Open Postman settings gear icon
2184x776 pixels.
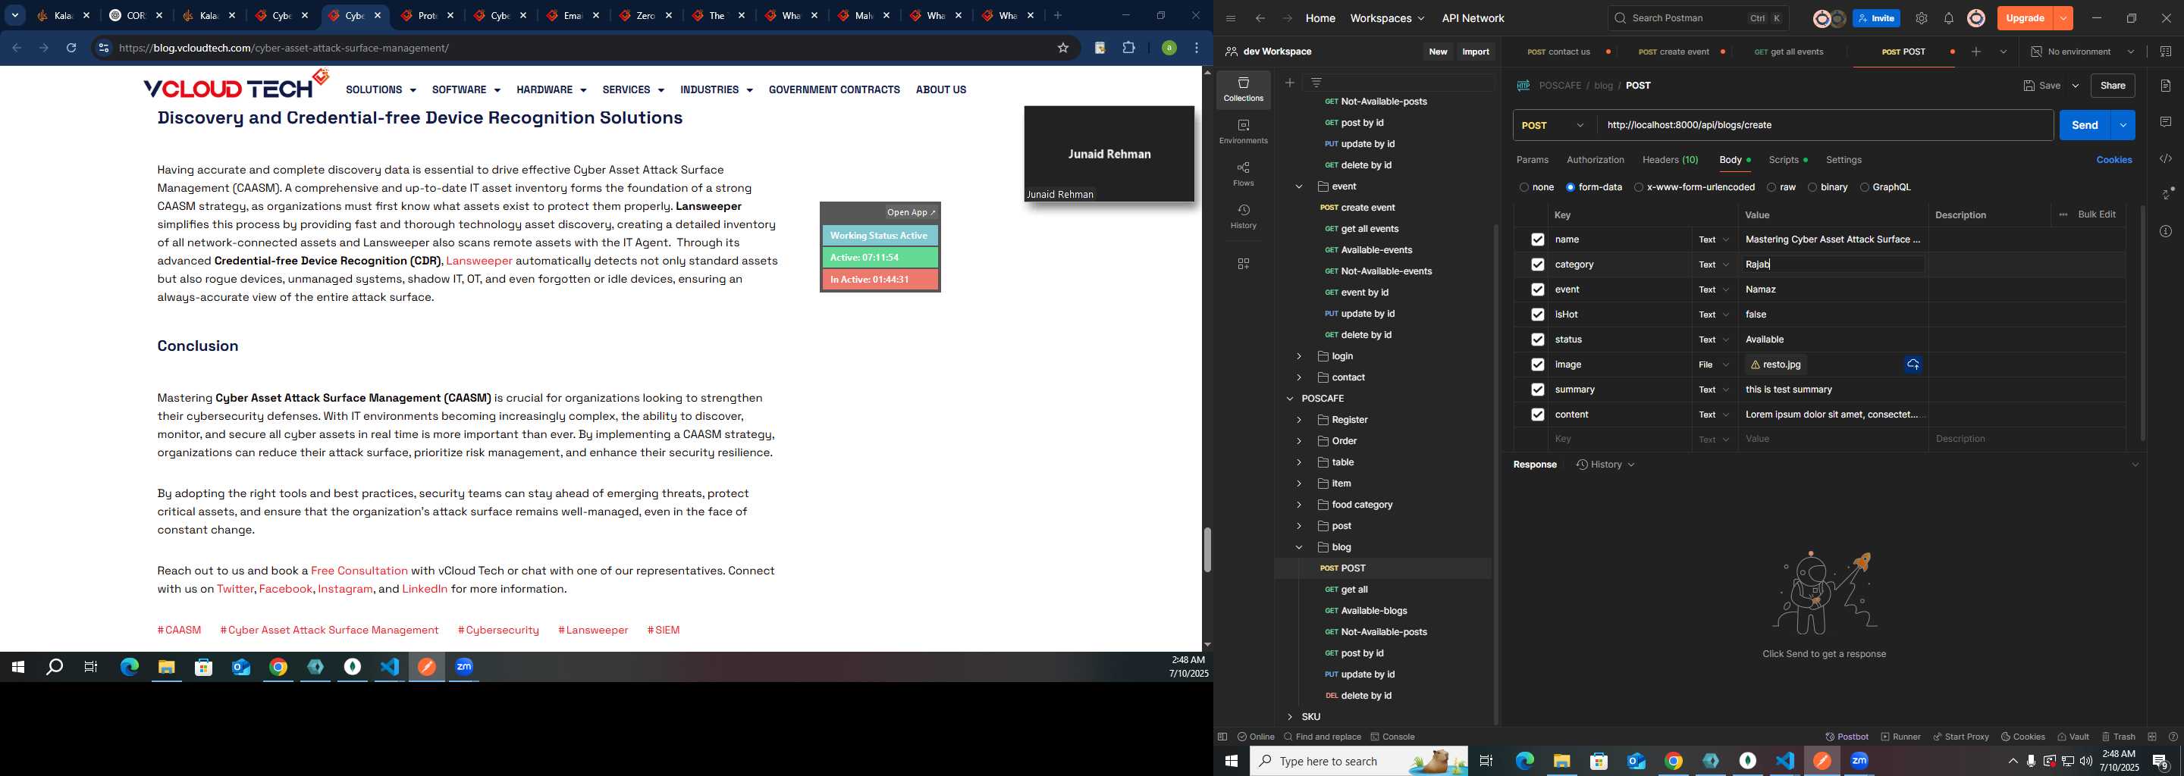(x=1921, y=19)
